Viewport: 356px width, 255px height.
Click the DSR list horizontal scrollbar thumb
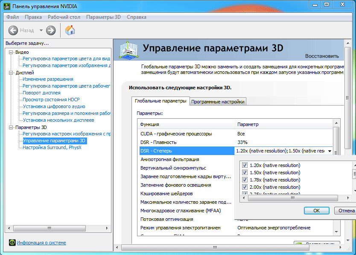293,198
